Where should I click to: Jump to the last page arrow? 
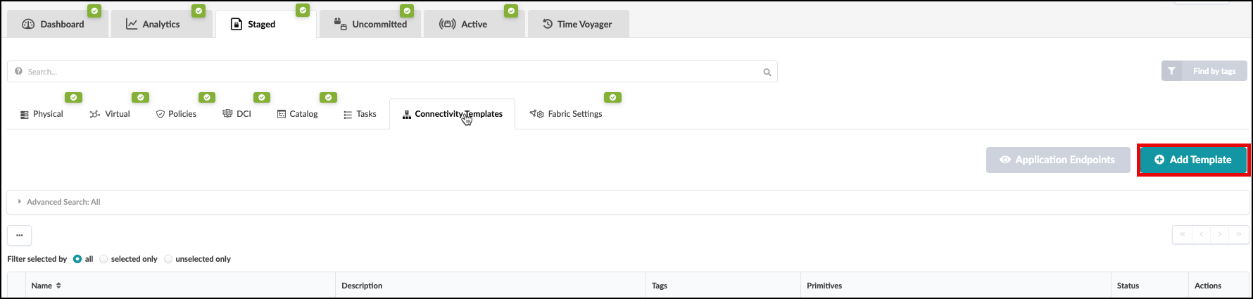1238,234
